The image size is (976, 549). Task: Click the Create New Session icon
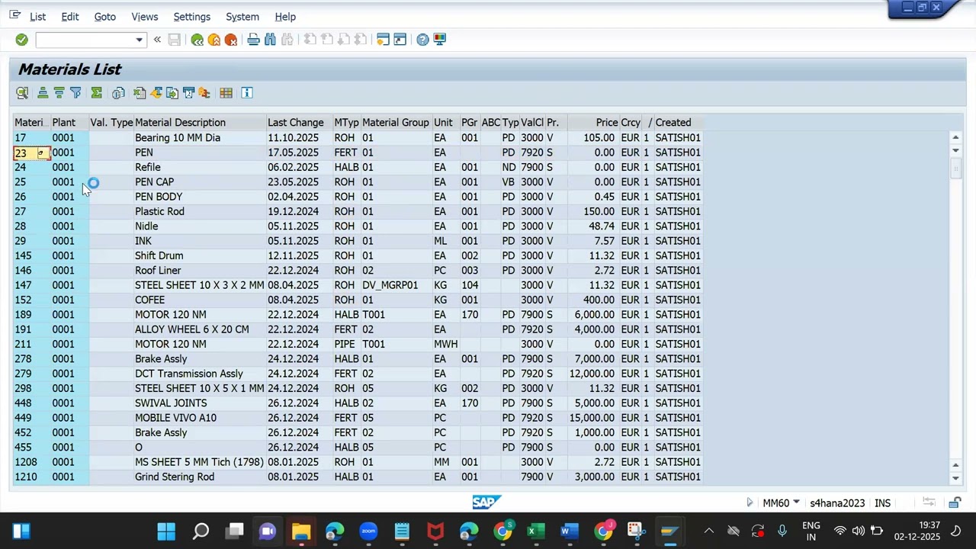[x=383, y=40]
